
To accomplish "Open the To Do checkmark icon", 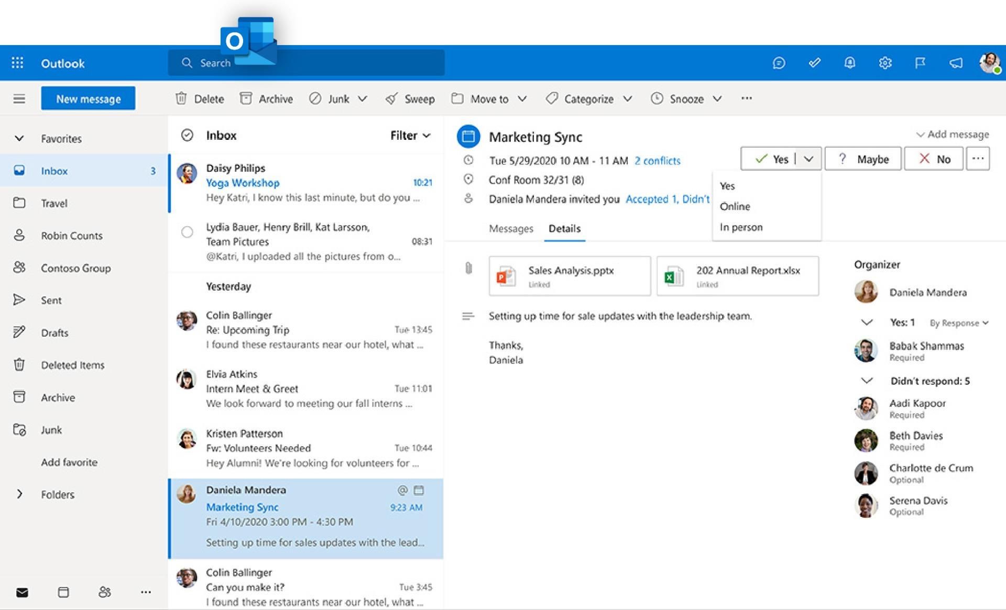I will point(814,63).
